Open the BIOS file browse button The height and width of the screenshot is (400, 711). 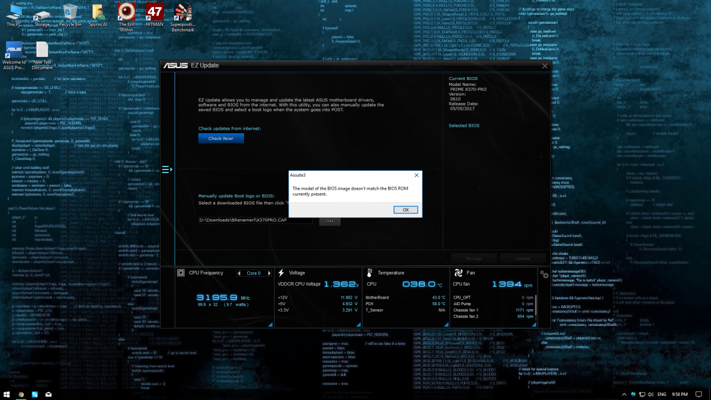[330, 220]
